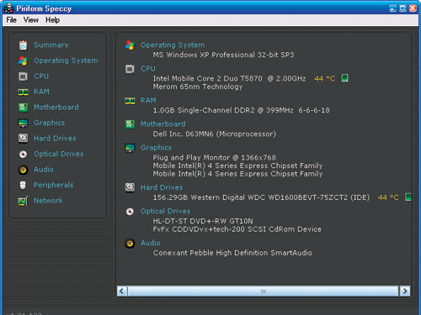
Task: Open Hard Drives from the sidebar
Action: (55, 139)
